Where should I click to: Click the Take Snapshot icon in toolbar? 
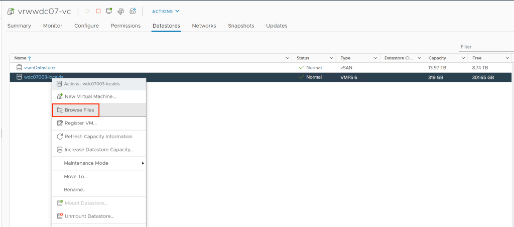coord(133,11)
